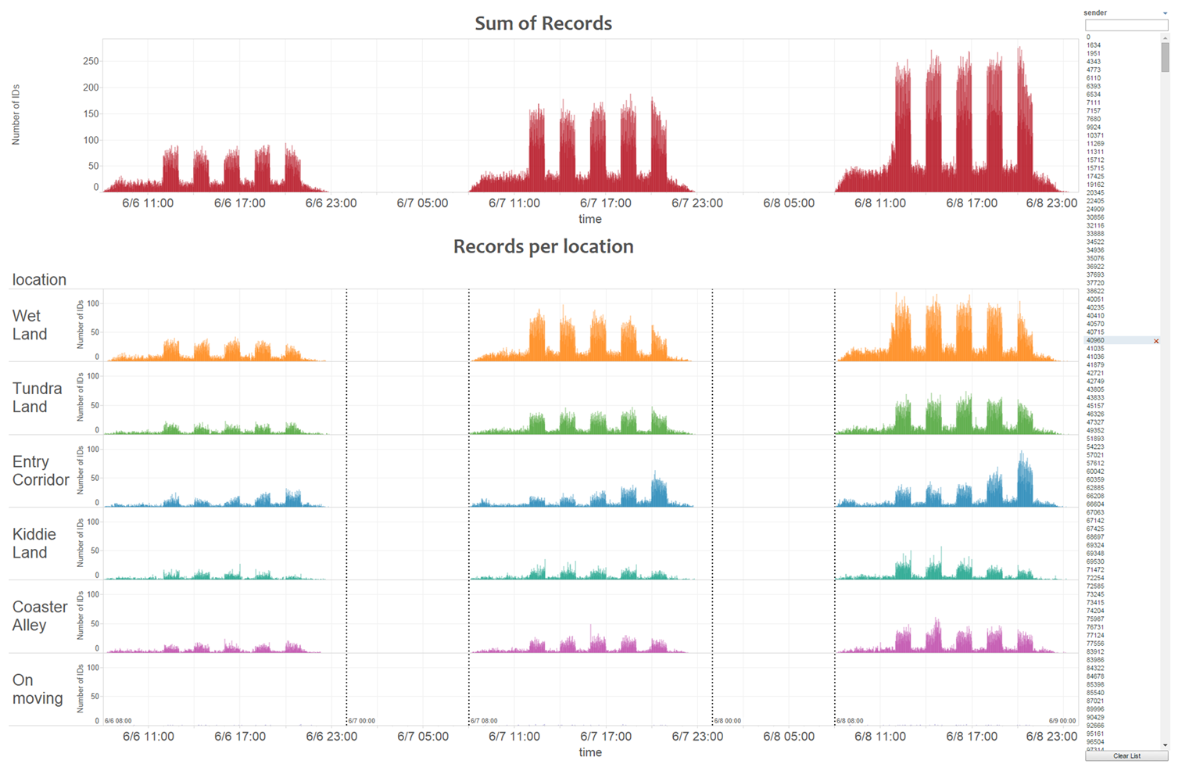The width and height of the screenshot is (1182, 764).
Task: Click the Kiddie Land location label
Action: [x=34, y=543]
